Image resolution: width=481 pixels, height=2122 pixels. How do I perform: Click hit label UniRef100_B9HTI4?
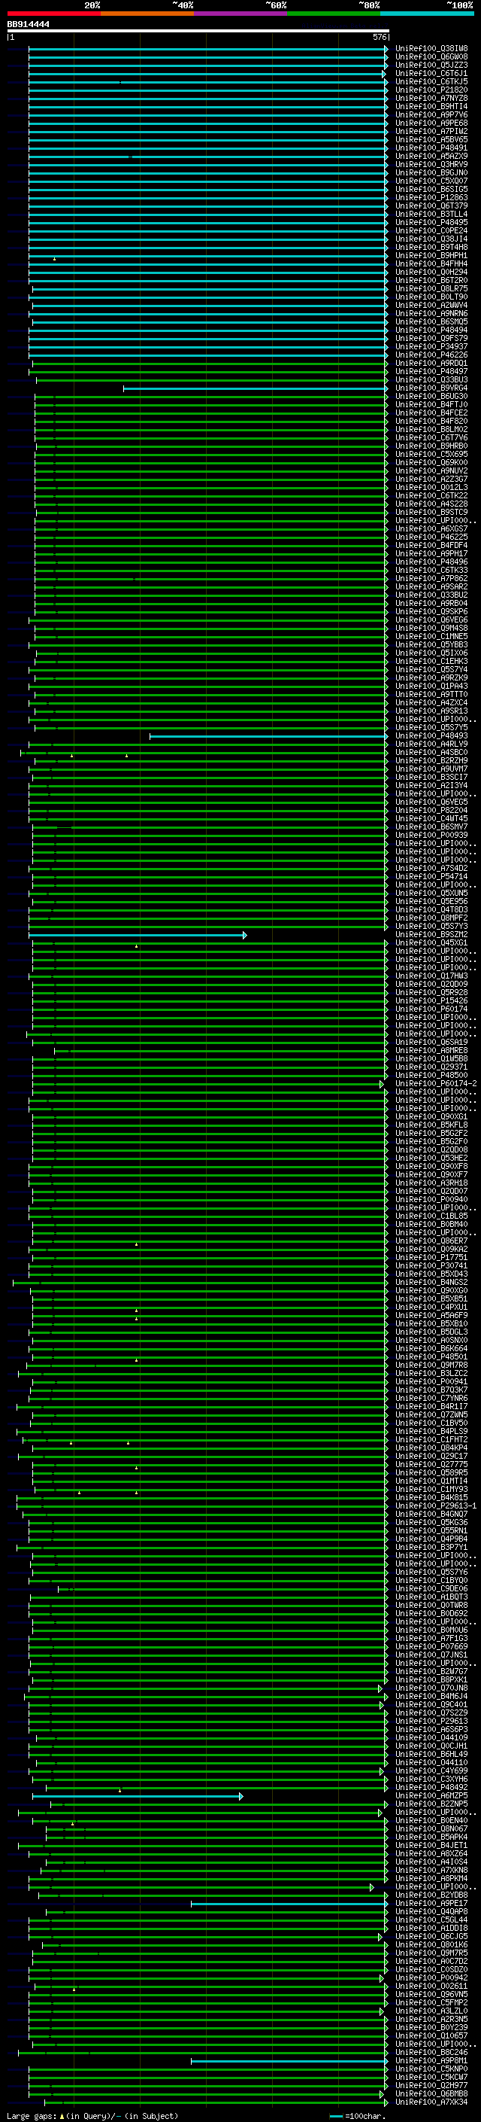pos(431,106)
